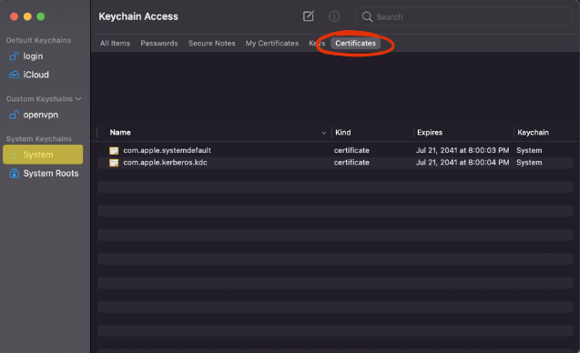The width and height of the screenshot is (580, 353).
Task: Click the com.apple.kerberos.kdc certificate icon
Action: pyautogui.click(x=114, y=163)
